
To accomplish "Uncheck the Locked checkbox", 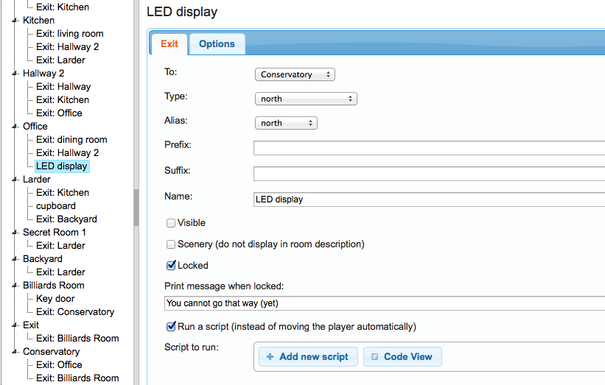I will 171,266.
